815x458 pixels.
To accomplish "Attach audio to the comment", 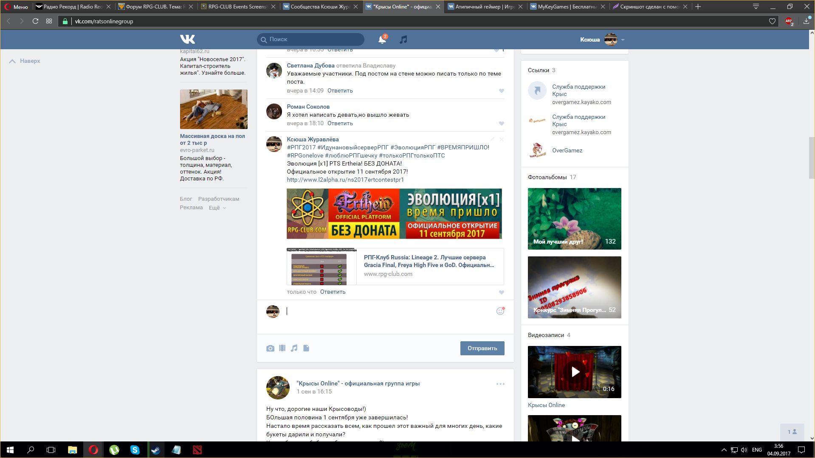I will (294, 348).
